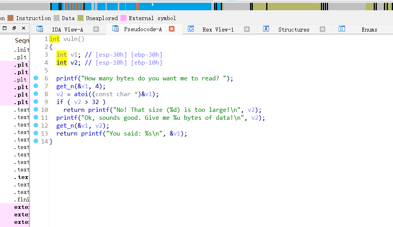The width and height of the screenshot is (393, 227).
Task: Click v1 declaration on line 3
Action: [74, 55]
